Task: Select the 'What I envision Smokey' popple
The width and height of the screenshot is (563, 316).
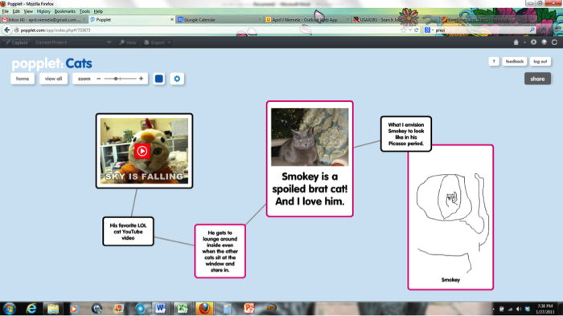Action: pos(405,134)
